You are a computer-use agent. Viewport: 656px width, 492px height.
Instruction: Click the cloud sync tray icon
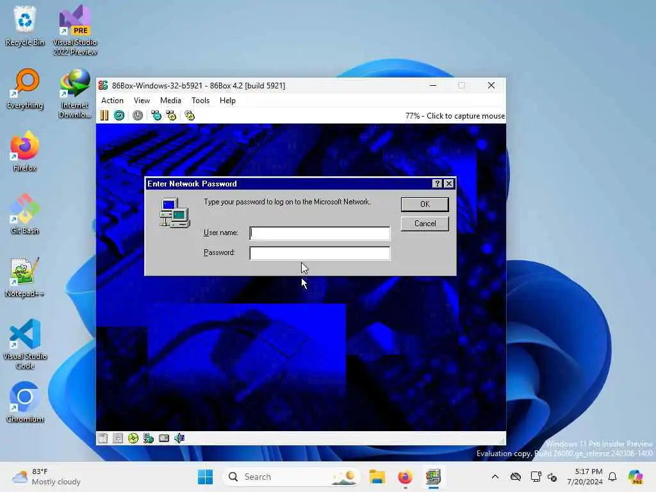point(516,477)
